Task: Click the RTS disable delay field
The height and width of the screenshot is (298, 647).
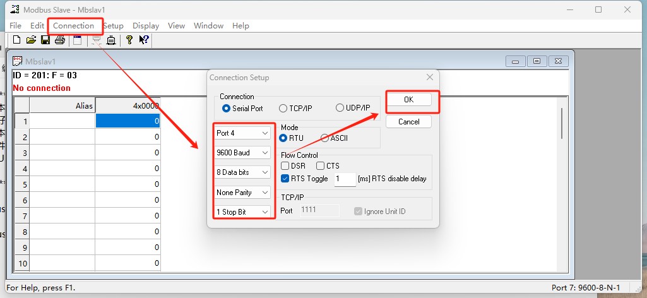Action: tap(345, 179)
